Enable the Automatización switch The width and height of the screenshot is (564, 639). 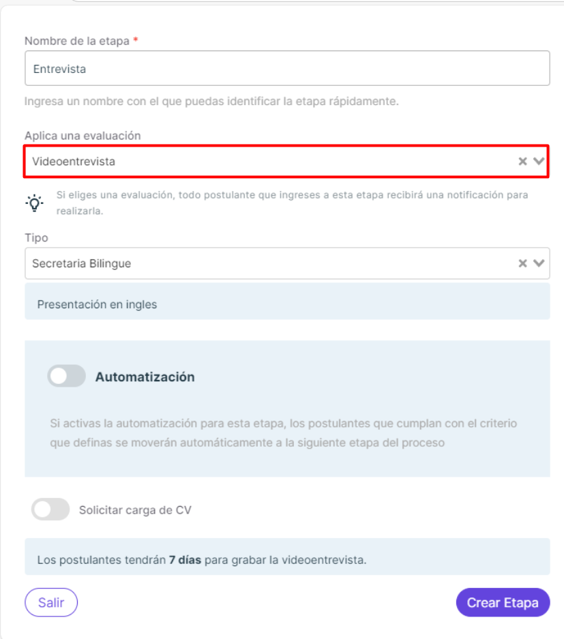(x=66, y=376)
